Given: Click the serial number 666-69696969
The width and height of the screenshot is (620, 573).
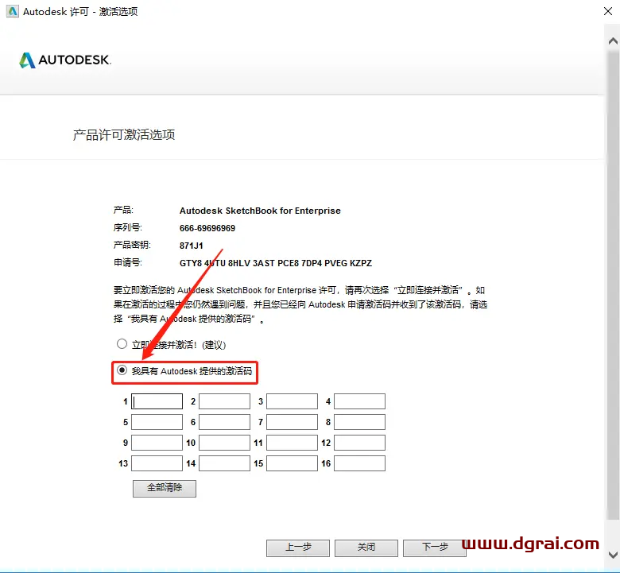Looking at the screenshot, I should 207,228.
